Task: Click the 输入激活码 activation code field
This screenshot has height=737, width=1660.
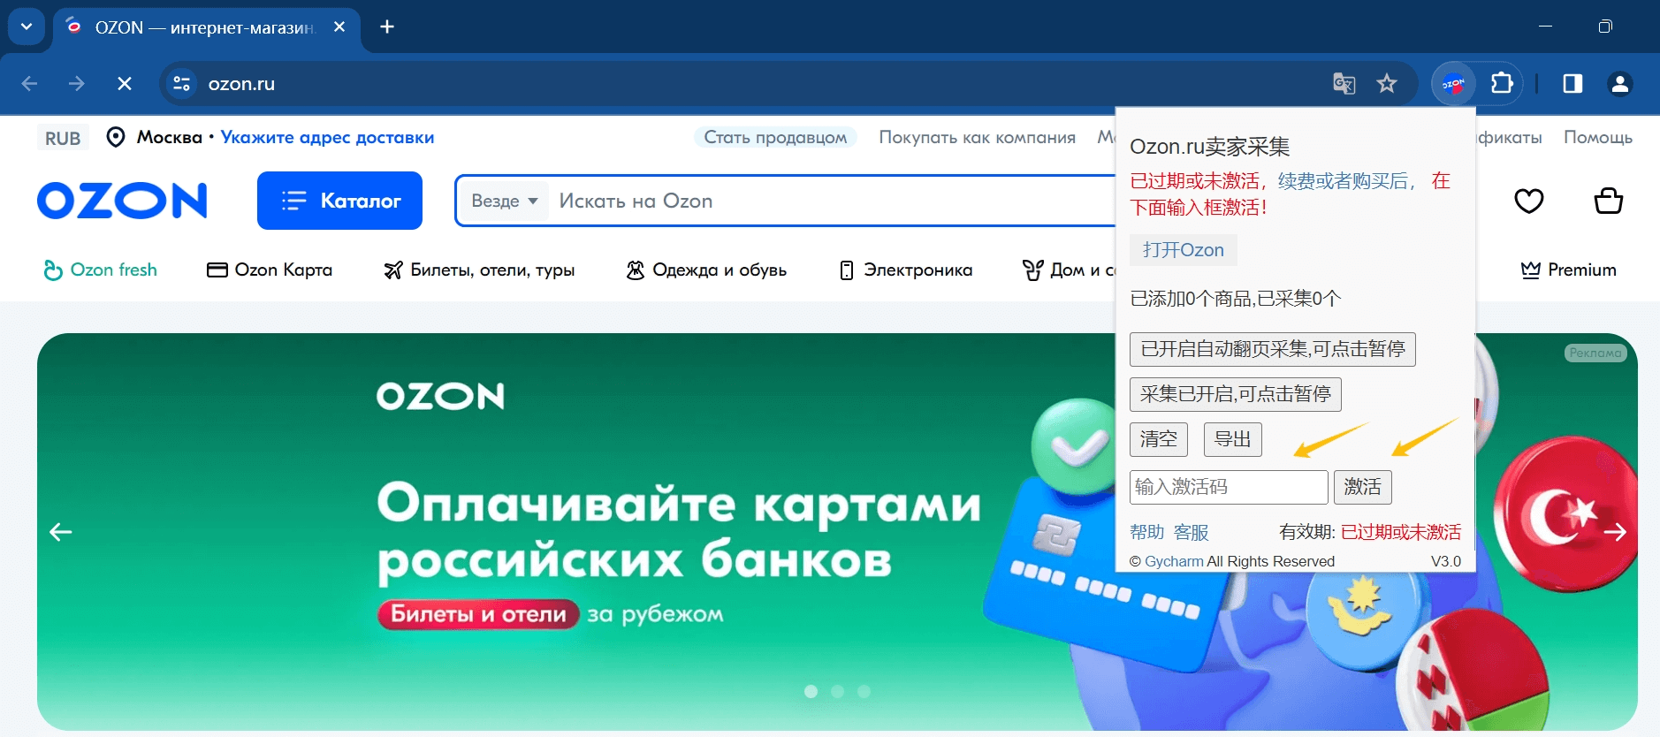Action: click(x=1229, y=487)
